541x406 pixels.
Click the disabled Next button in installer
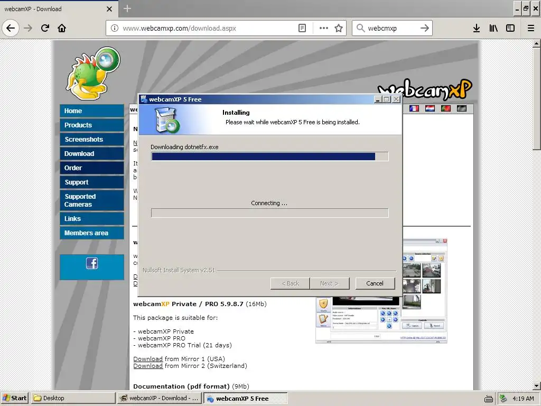pyautogui.click(x=330, y=283)
